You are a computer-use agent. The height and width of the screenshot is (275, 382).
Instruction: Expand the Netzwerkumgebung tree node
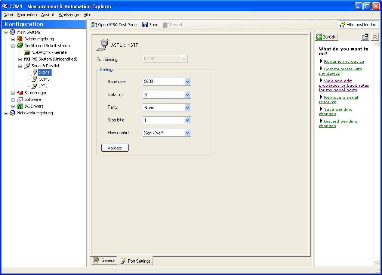tap(6, 113)
